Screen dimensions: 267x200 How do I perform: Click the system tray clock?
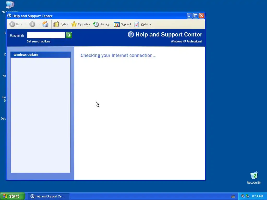[x=257, y=196]
